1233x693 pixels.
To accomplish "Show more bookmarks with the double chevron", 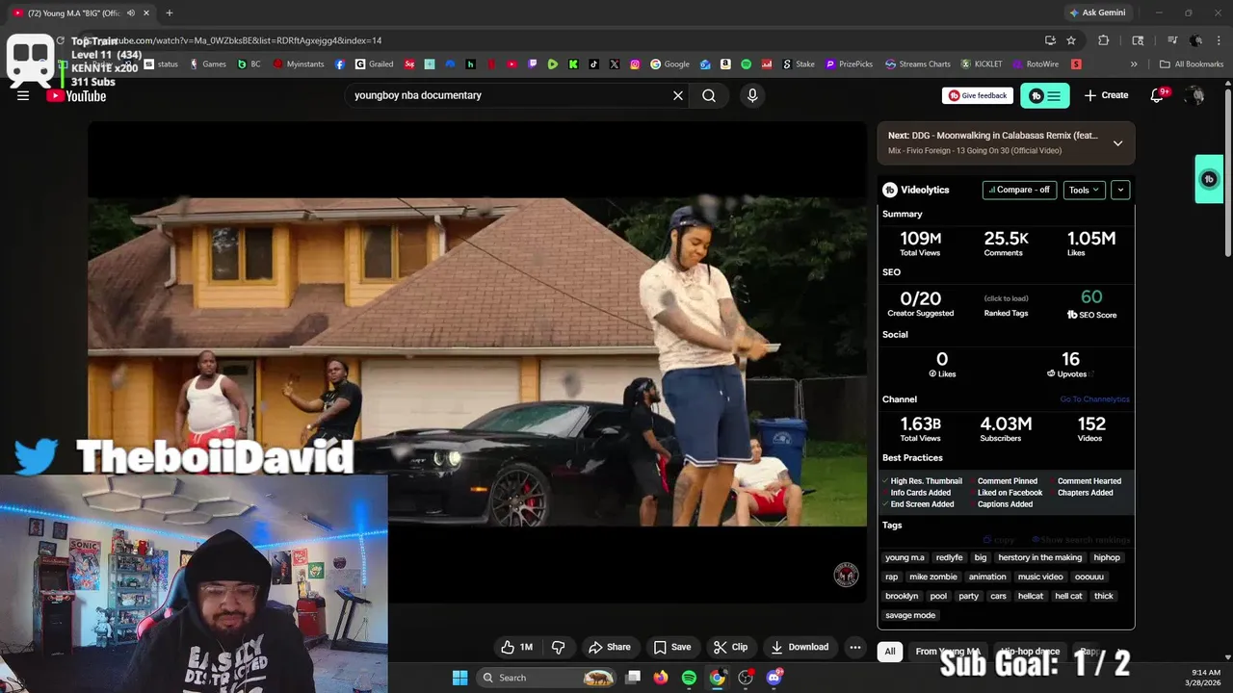I will coord(1134,64).
